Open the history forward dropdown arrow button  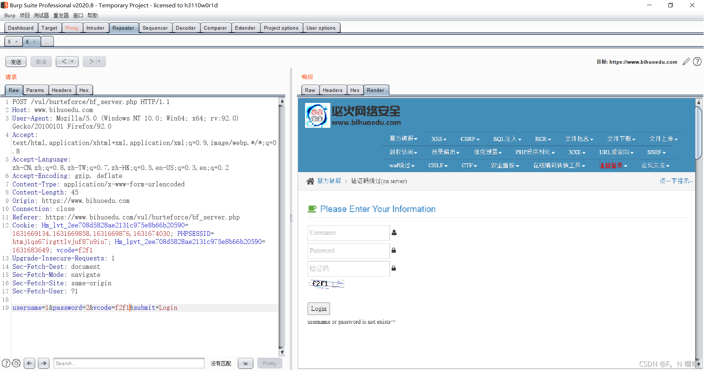coord(94,62)
